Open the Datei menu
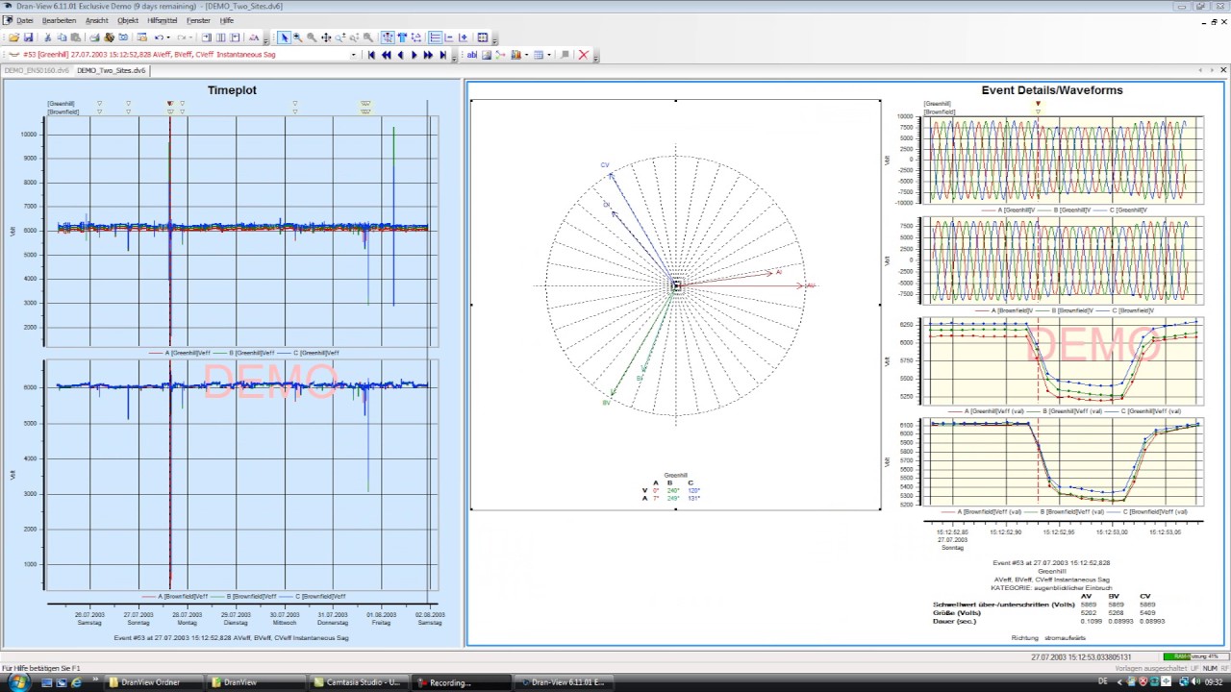Viewport: 1231px width, 692px height. pyautogui.click(x=24, y=20)
